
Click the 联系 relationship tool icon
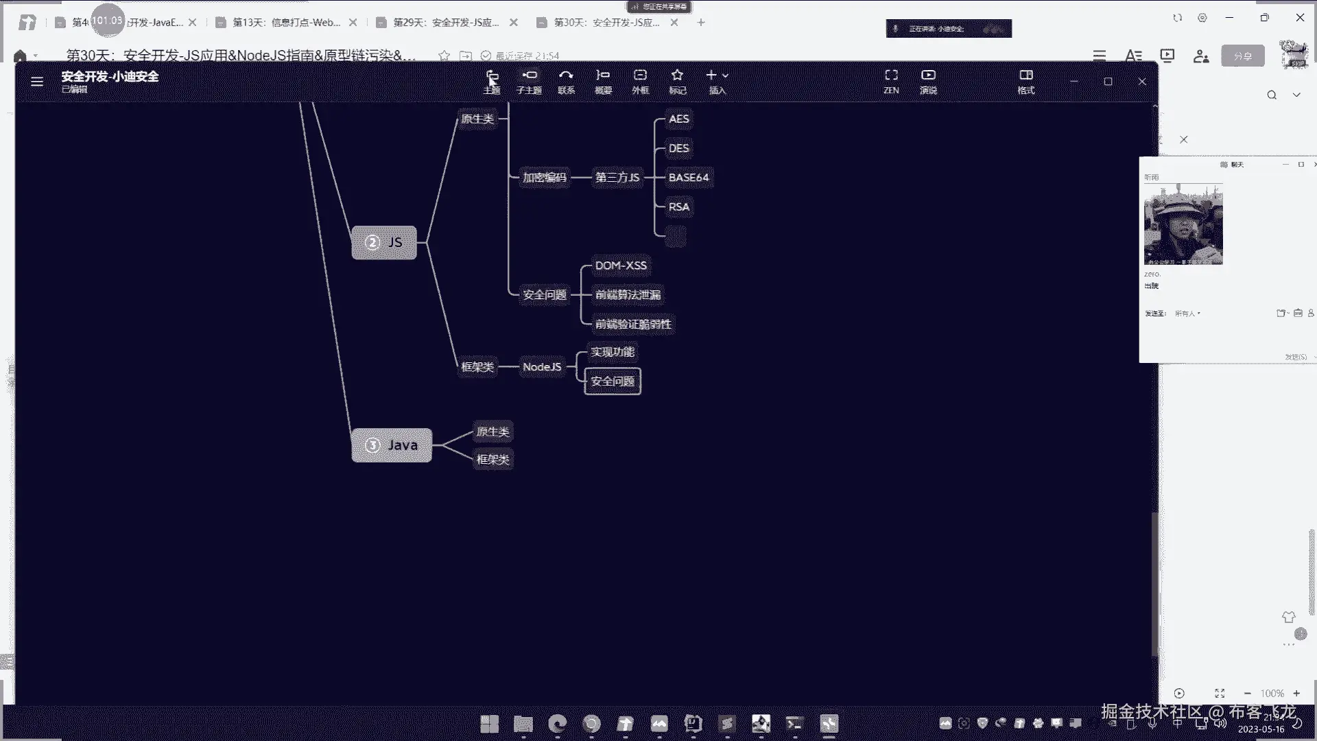pyautogui.click(x=566, y=80)
